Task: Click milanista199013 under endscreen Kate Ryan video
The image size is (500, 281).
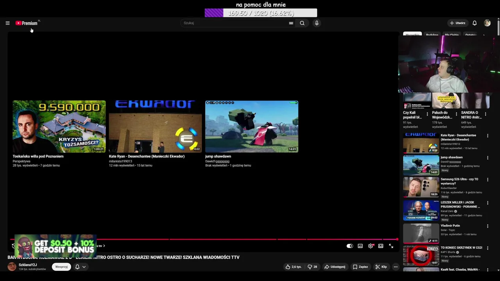Action: (x=120, y=161)
